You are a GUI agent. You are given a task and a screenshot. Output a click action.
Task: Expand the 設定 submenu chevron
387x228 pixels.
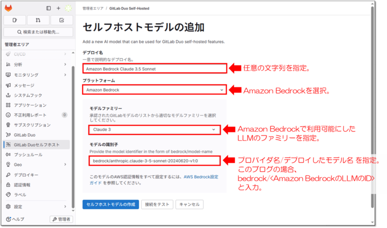(x=65, y=207)
